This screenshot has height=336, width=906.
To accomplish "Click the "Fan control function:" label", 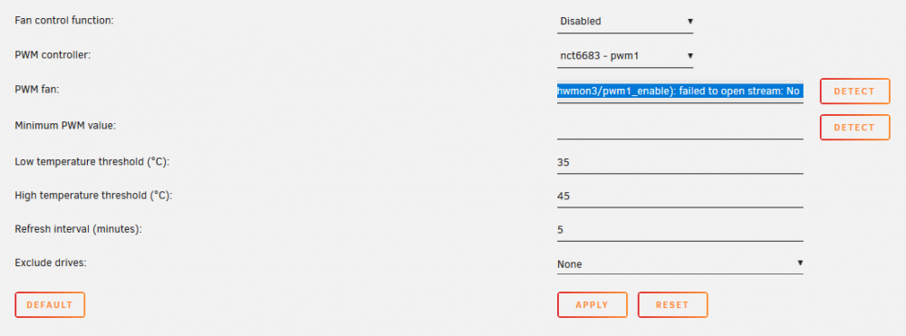I will [x=64, y=21].
